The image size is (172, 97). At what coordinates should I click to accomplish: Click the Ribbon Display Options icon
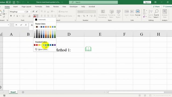(x=155, y=2)
